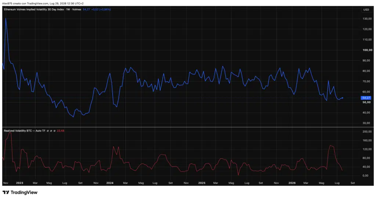The width and height of the screenshot is (376, 199).
Task: Open the USD currency selector
Action: pyautogui.click(x=366, y=10)
